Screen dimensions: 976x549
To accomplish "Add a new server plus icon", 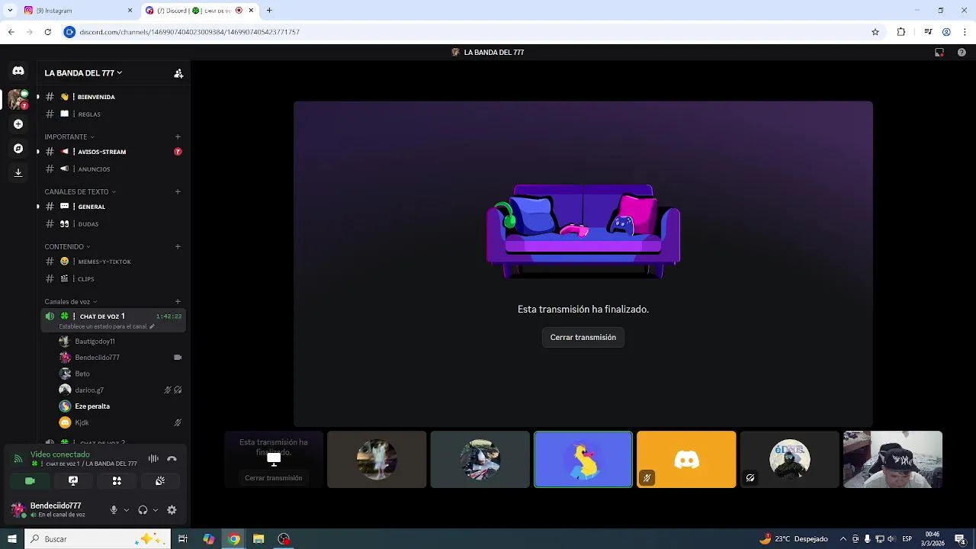I will pyautogui.click(x=18, y=124).
